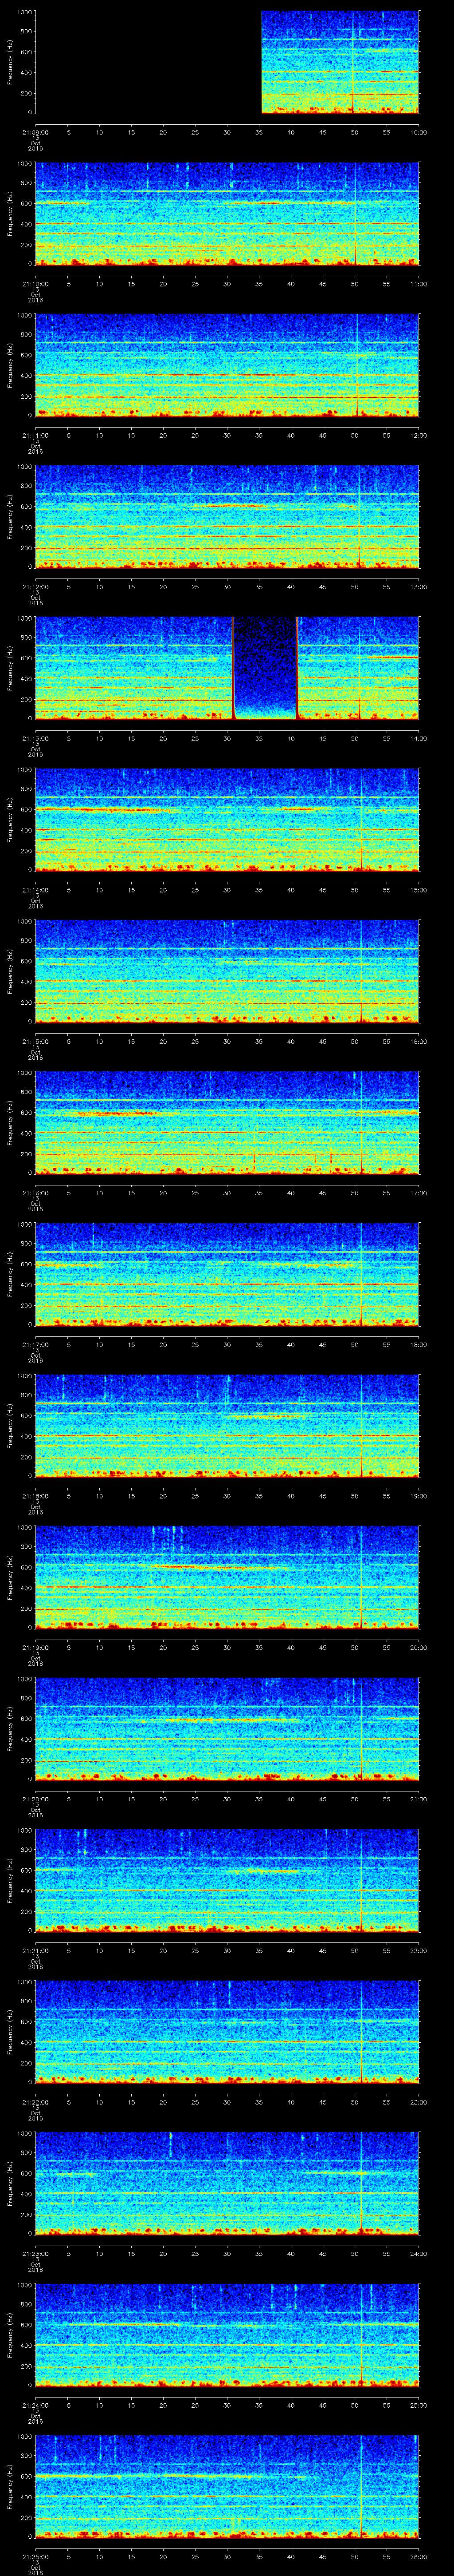454x2576 pixels.
Task: Click the 21:10:00 start time label
Action: (35, 284)
